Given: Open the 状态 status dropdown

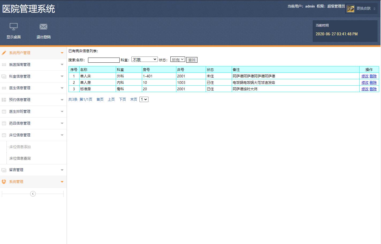Looking at the screenshot, I should (x=178, y=59).
